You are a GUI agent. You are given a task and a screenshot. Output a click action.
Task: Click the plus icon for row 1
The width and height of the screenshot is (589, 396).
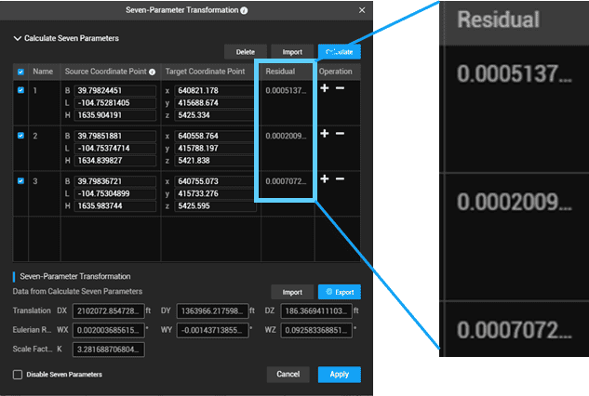325,89
